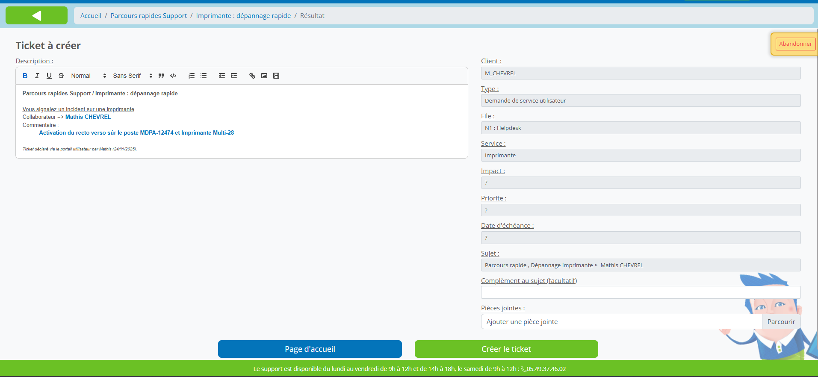Open Parcours rapides Support breadcrumb link
Viewport: 818px width, 377px height.
point(148,16)
